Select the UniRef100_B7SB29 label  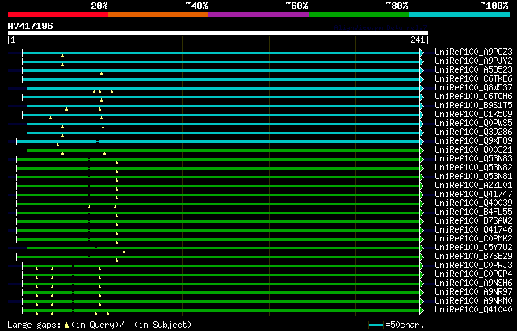tap(473, 256)
